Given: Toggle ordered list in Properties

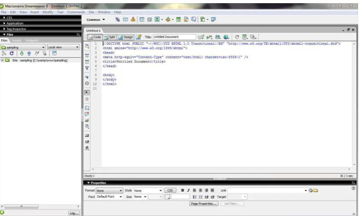Looking at the screenshot, I should [x=201, y=197].
